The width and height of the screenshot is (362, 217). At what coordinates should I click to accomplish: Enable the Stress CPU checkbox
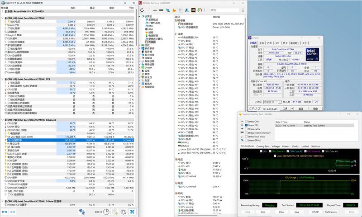pyautogui.click(x=246, y=121)
